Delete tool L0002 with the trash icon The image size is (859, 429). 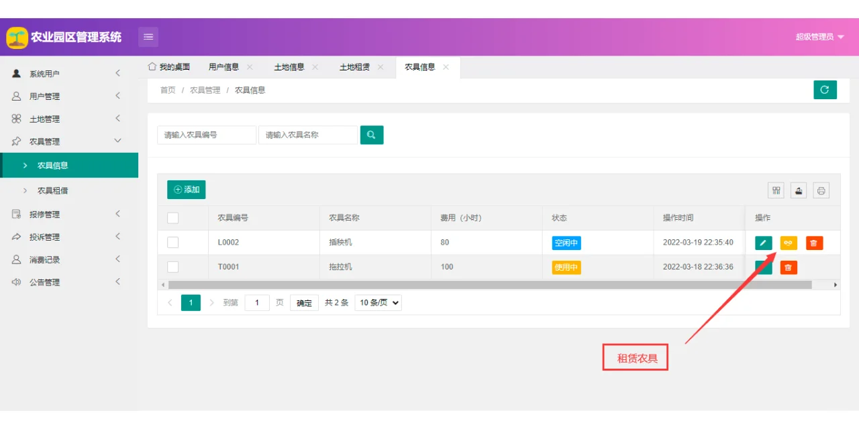(x=814, y=243)
